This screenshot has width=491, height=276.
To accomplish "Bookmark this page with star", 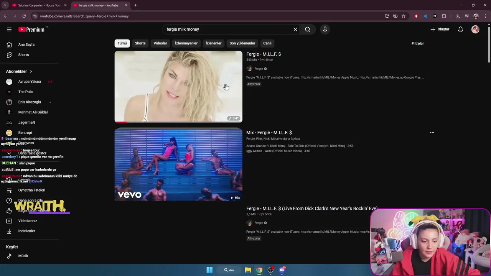I will click(x=404, y=16).
